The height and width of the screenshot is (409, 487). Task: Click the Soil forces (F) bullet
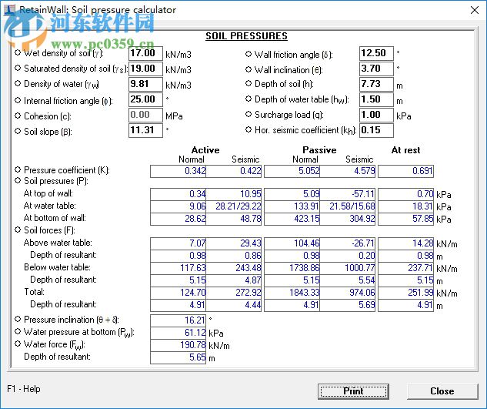pyautogui.click(x=18, y=230)
